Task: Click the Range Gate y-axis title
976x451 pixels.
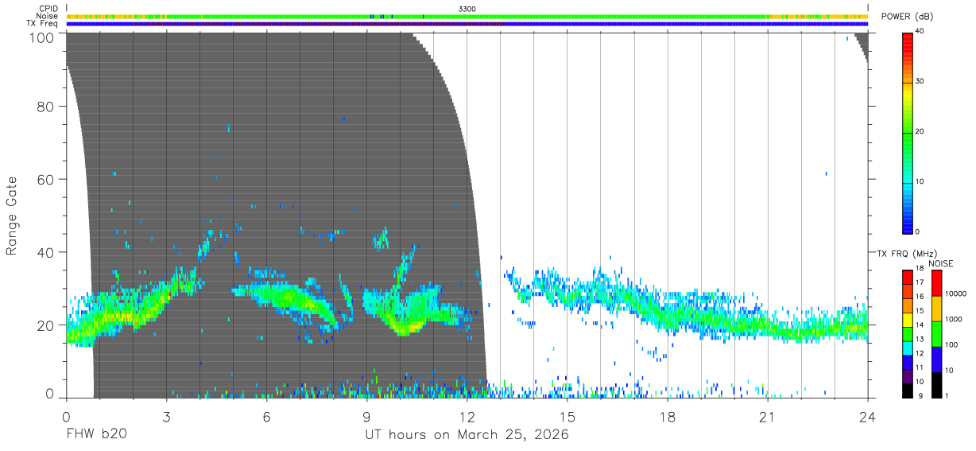Action: coord(13,216)
